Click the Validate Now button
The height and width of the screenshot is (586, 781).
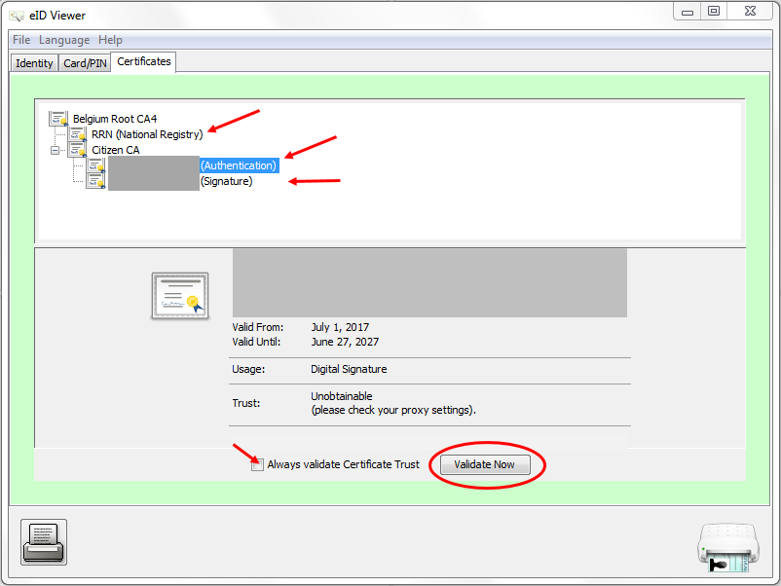(x=485, y=464)
